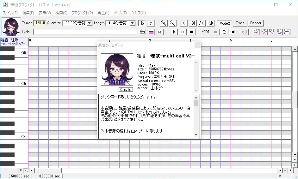The image size is (298, 179).
Task: Pause playback
Action: [183, 32]
